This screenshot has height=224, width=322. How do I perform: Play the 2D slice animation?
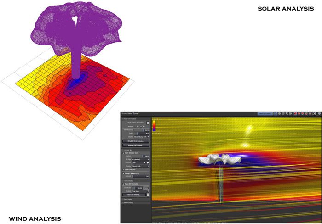(148, 162)
